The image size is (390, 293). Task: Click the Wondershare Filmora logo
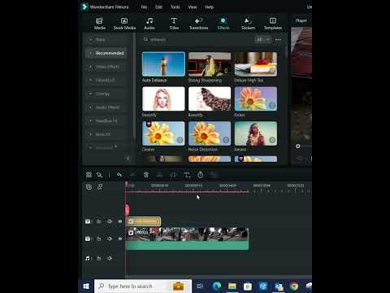(84, 7)
